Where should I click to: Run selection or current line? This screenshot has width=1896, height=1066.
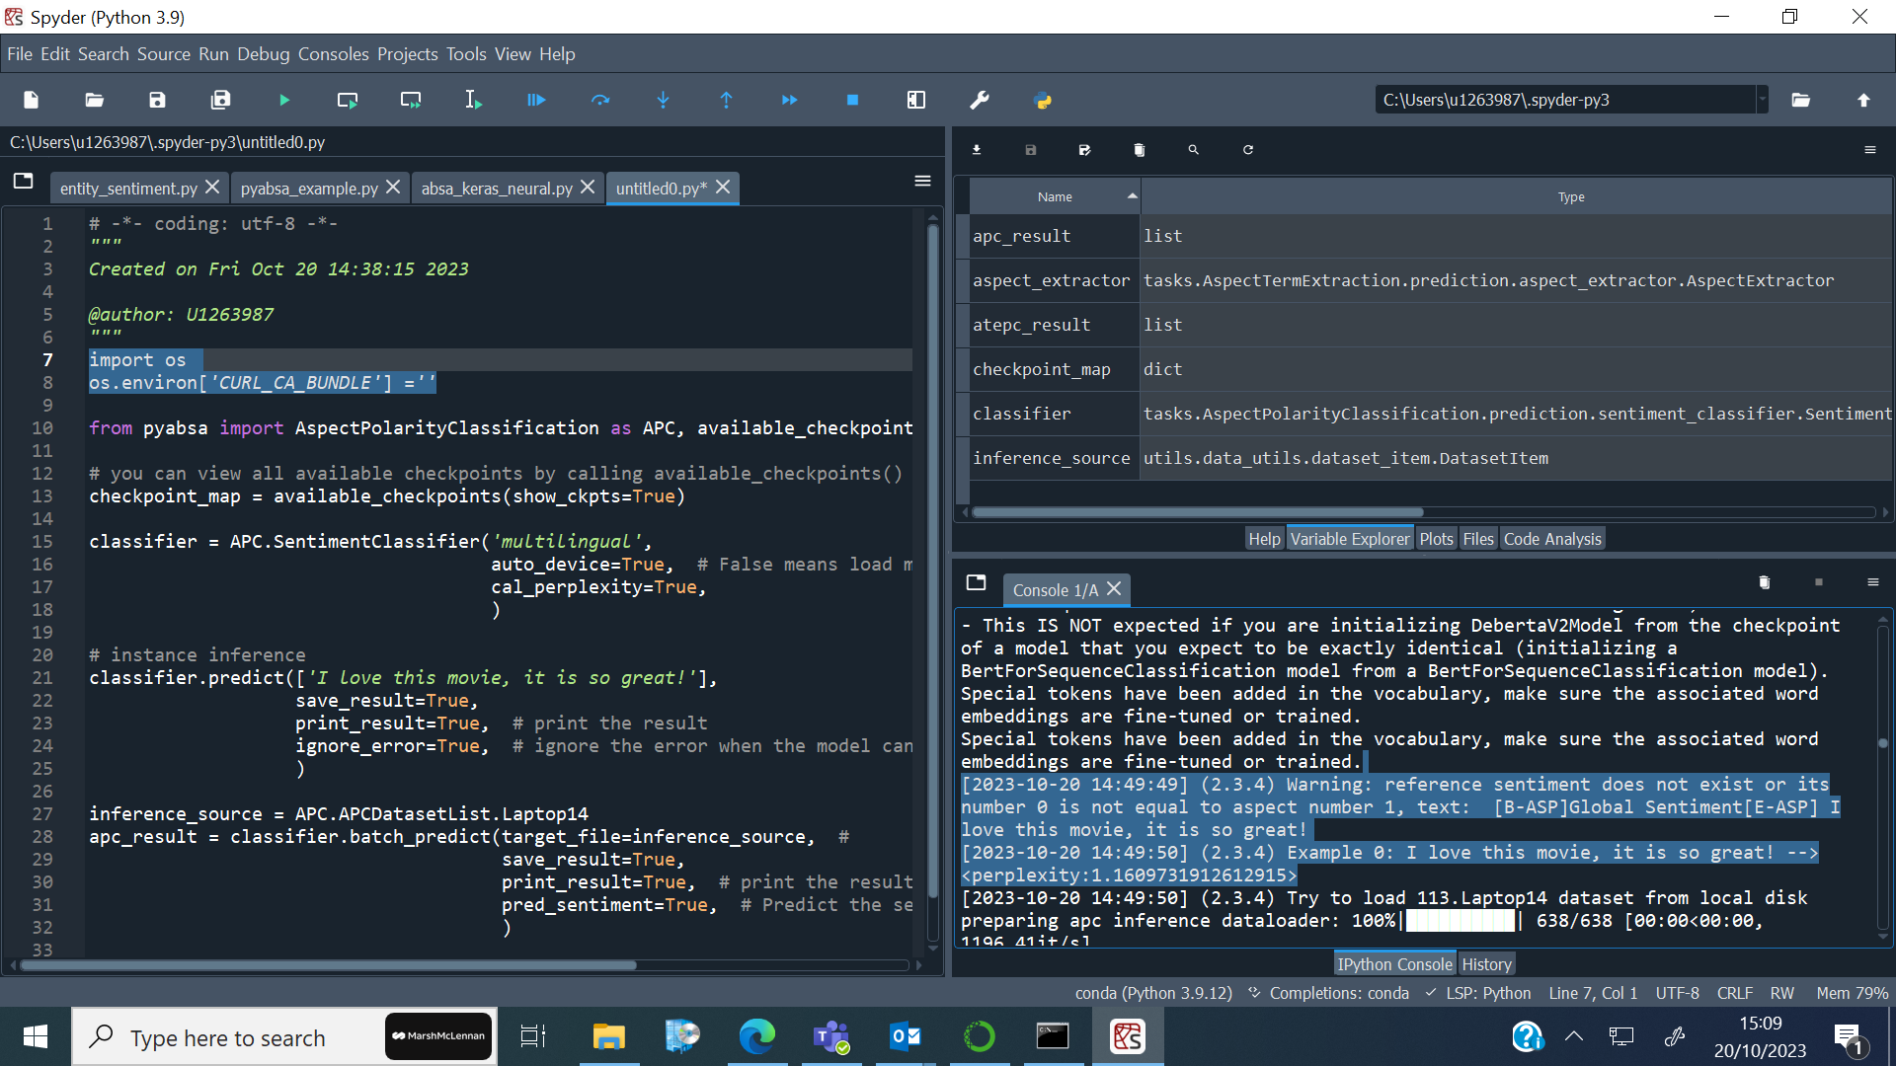pos(472,100)
